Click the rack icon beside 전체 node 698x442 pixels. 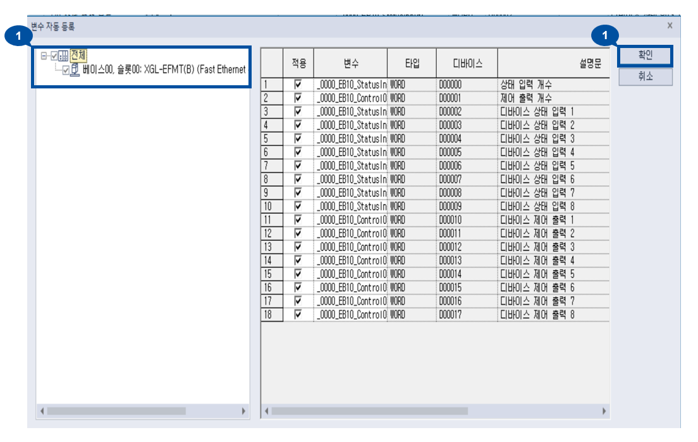tap(63, 55)
